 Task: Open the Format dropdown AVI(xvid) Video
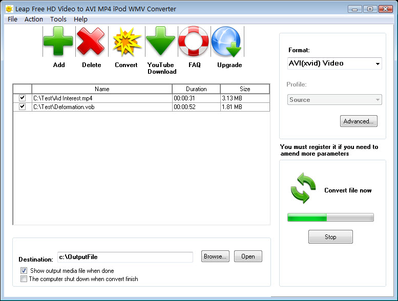tap(334, 63)
